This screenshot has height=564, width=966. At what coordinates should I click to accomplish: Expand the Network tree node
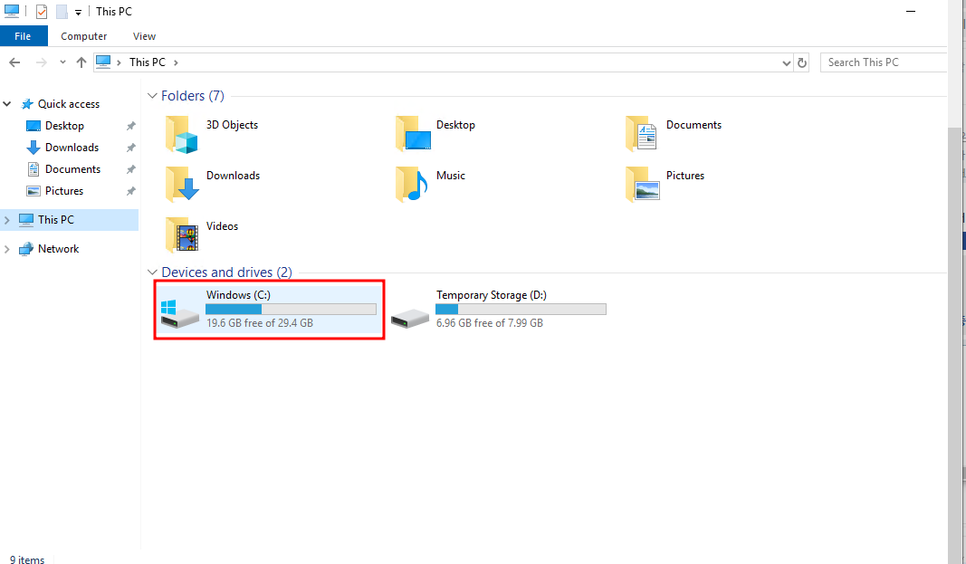[x=7, y=249]
